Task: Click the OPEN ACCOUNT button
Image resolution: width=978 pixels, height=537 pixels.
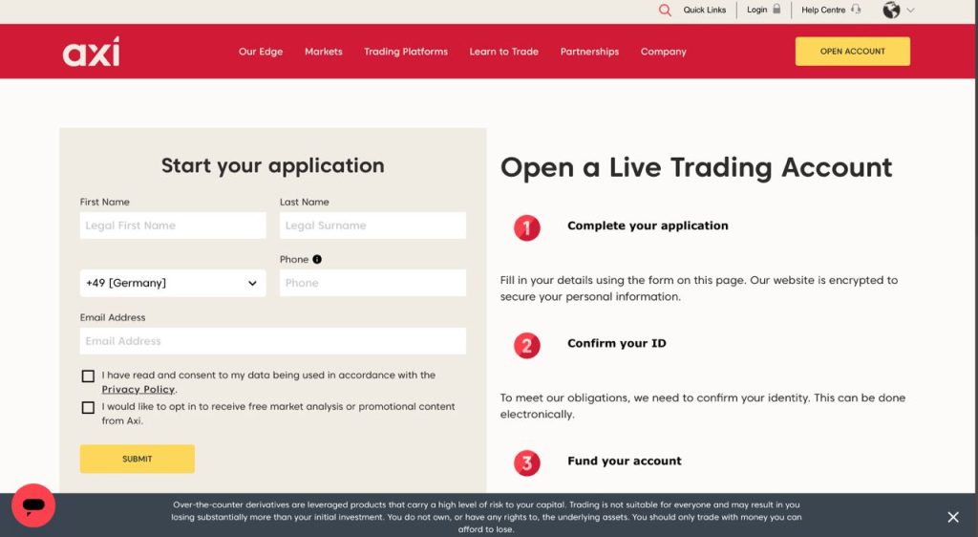Action: (x=852, y=52)
